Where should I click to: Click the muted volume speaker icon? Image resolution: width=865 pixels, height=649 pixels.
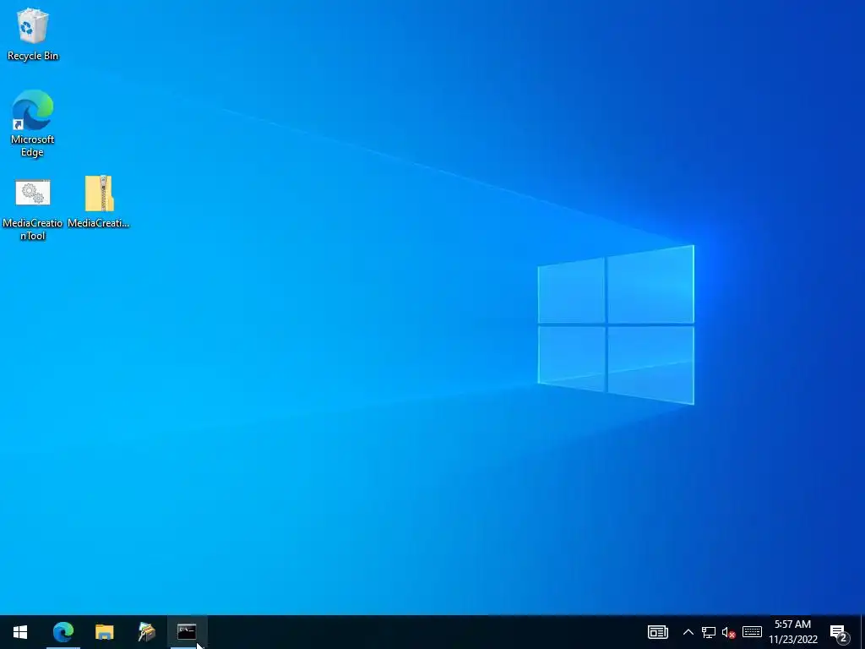click(729, 632)
